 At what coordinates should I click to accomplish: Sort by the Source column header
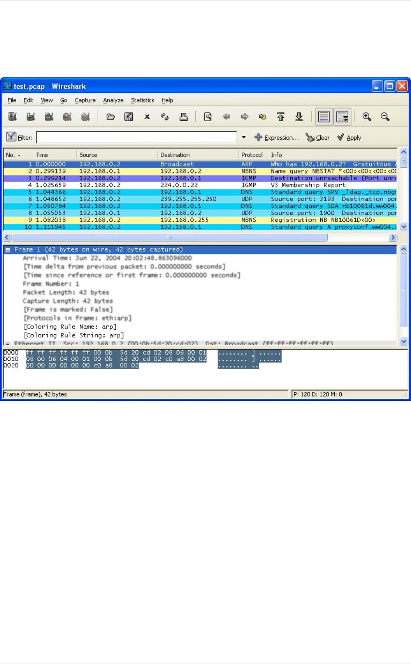tap(117, 155)
